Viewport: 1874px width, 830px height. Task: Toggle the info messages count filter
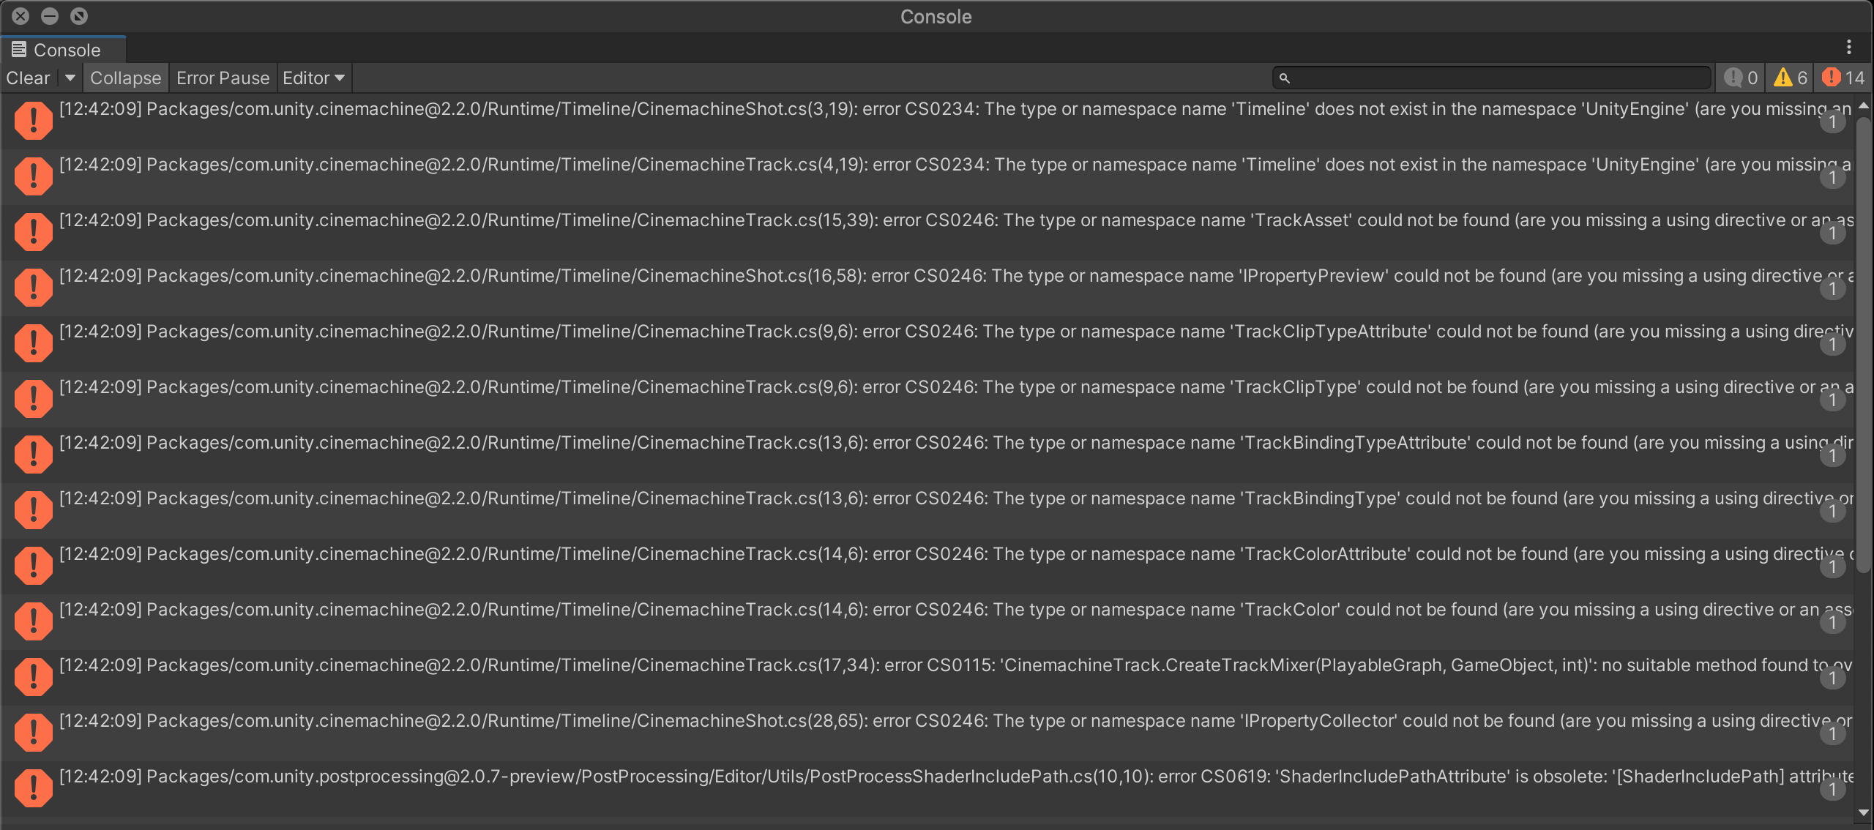(1741, 78)
